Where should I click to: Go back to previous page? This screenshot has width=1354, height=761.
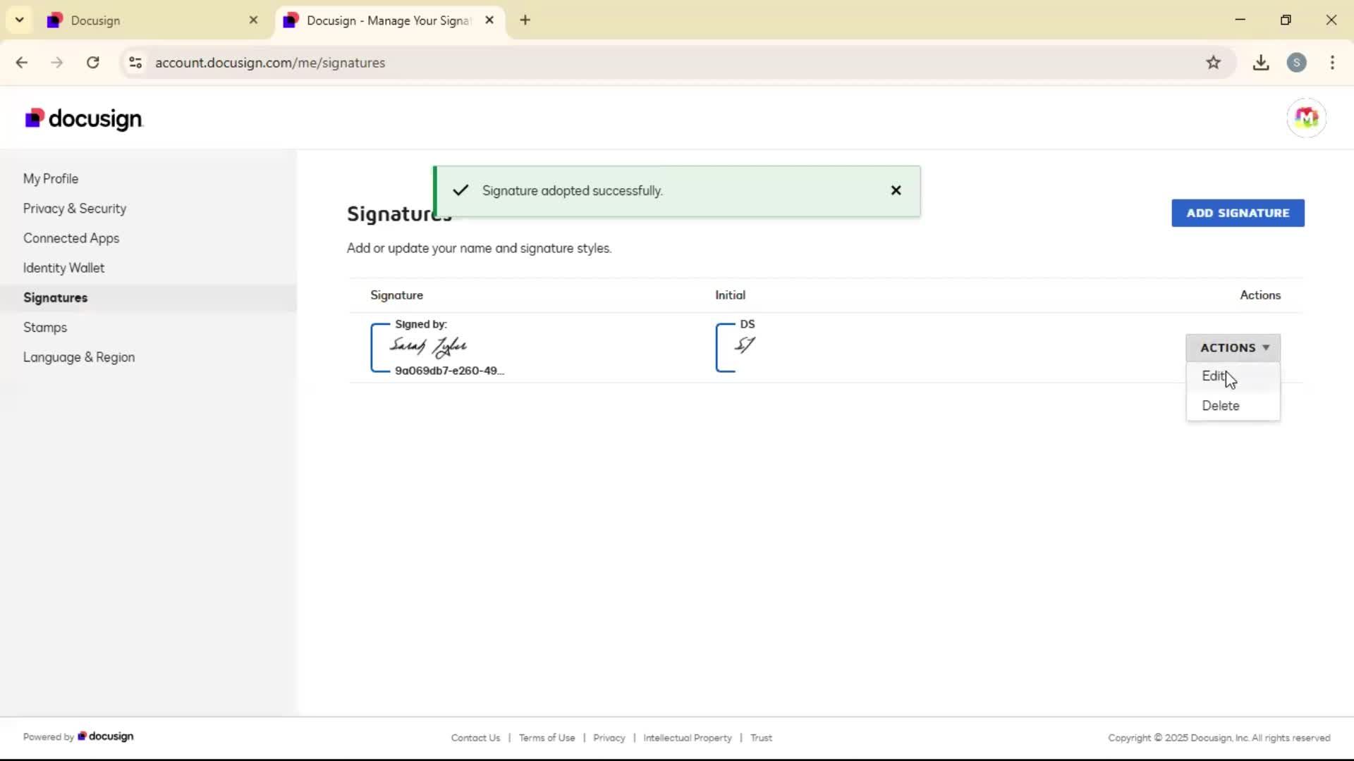(22, 63)
